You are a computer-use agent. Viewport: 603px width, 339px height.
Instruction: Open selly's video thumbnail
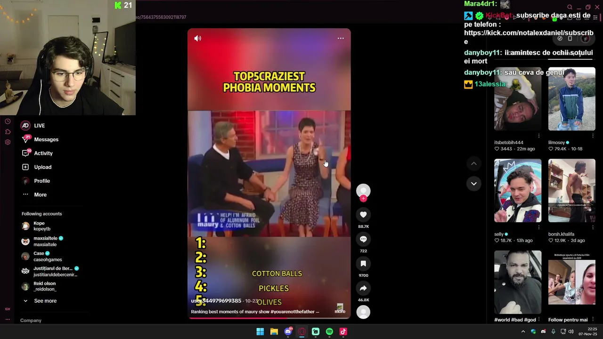(x=518, y=191)
